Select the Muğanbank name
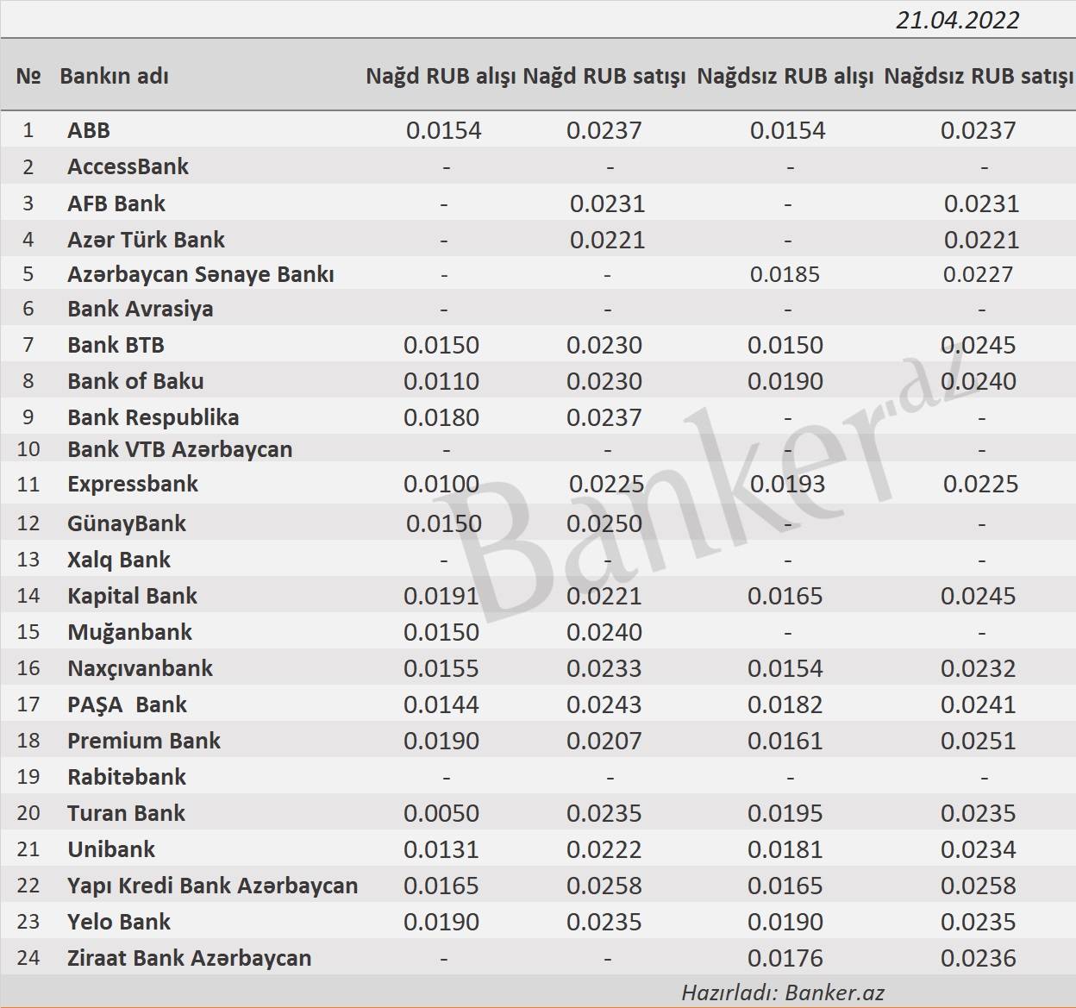 [129, 632]
